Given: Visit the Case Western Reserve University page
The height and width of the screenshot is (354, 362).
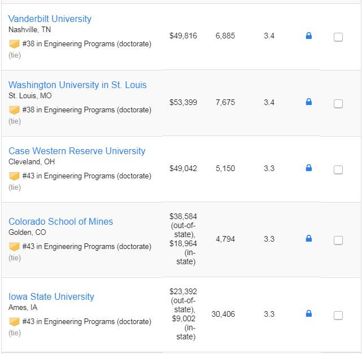Looking at the screenshot, I should click(77, 151).
